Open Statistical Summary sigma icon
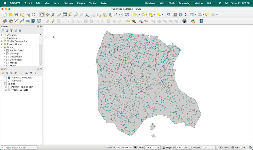The height and width of the screenshot is (150, 253). 186,15
